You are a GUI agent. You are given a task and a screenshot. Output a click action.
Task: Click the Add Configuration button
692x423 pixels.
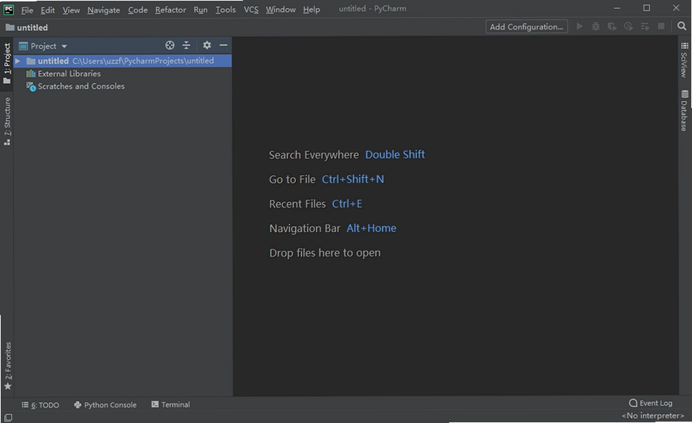coord(527,26)
